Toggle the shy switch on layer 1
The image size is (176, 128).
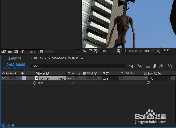(x=69, y=78)
